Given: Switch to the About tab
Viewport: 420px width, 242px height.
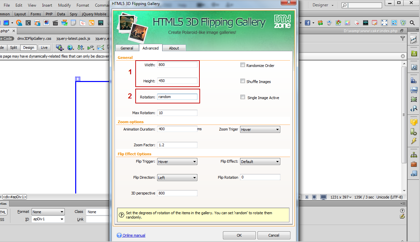Looking at the screenshot, I should coord(174,48).
